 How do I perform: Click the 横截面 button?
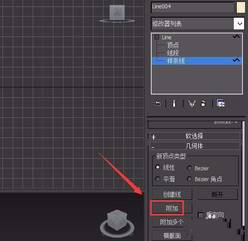coord(172,236)
